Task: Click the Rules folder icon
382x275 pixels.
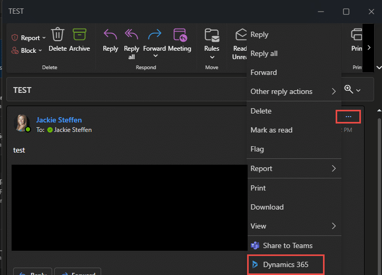Action: [212, 35]
